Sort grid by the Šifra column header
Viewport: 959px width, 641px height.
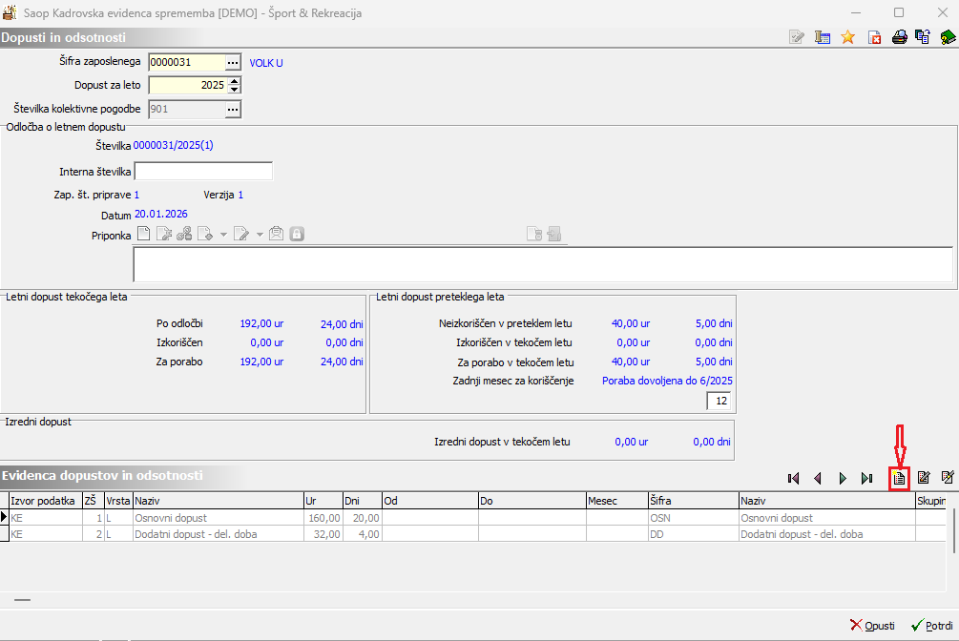[692, 501]
